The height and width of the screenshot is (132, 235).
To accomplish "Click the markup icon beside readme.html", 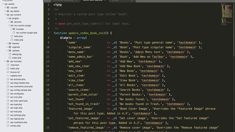I will [8, 76].
